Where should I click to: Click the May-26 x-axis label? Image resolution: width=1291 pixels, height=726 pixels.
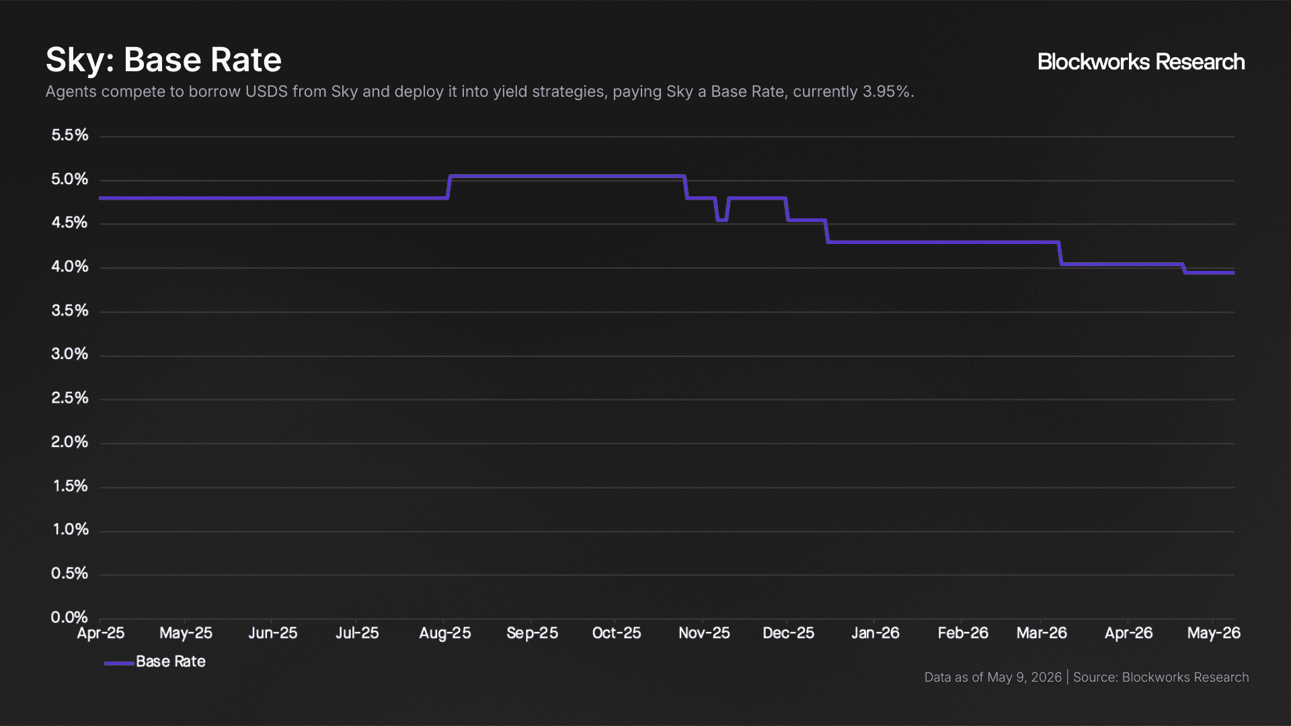tap(1214, 633)
